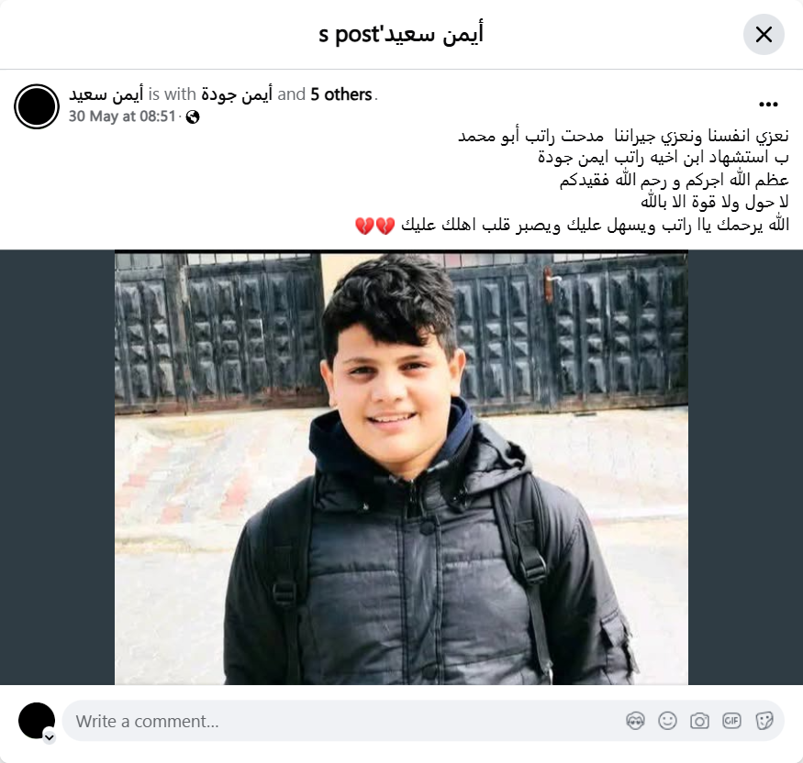Open the GIF picker in comment box
Viewport: 803px width, 763px height.
(x=731, y=721)
